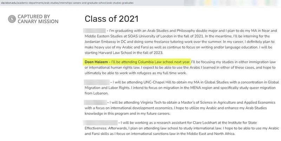
Task: Click the "Captured by Canary Mission" text
Action: click(38, 19)
